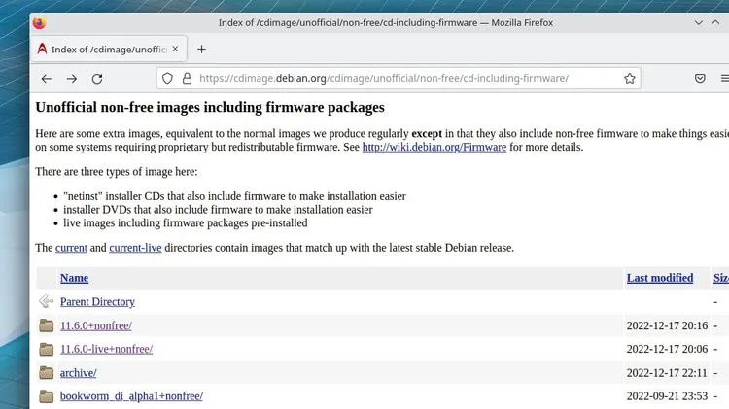Image resolution: width=729 pixels, height=409 pixels.
Task: Click the bold word except
Action: click(x=427, y=134)
